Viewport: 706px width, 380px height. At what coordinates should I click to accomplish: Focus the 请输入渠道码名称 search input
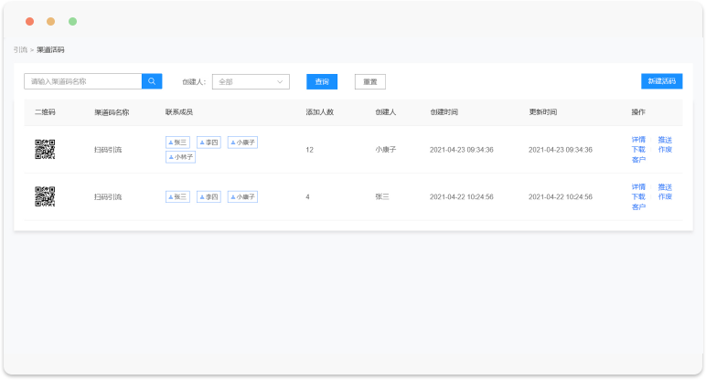point(83,81)
